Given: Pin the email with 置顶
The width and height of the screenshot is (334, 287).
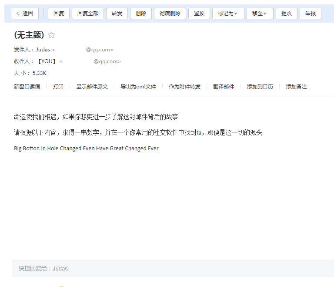Looking at the screenshot, I should point(199,14).
